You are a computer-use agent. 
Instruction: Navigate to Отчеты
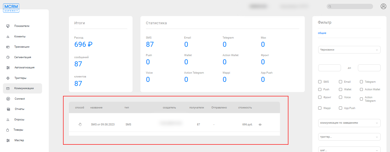20,109
